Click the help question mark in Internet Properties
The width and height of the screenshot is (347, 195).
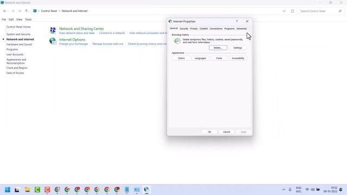click(x=237, y=22)
